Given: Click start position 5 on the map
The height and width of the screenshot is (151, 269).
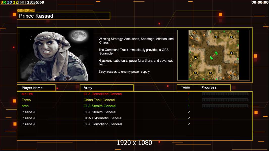Looking at the screenshot, I should 216,37.
